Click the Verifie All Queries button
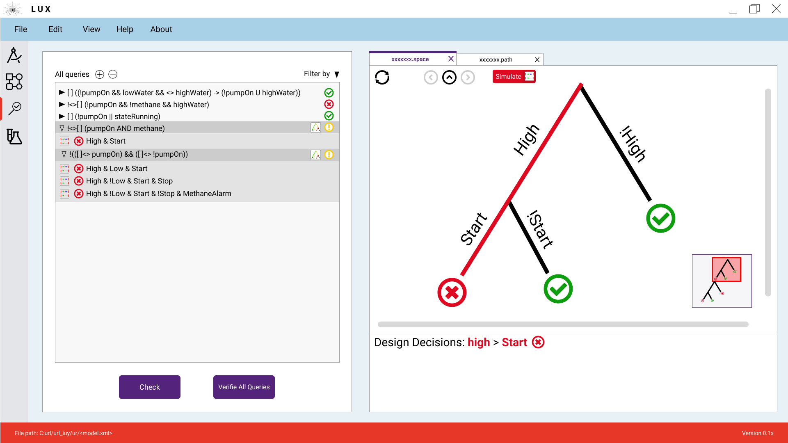 click(244, 387)
